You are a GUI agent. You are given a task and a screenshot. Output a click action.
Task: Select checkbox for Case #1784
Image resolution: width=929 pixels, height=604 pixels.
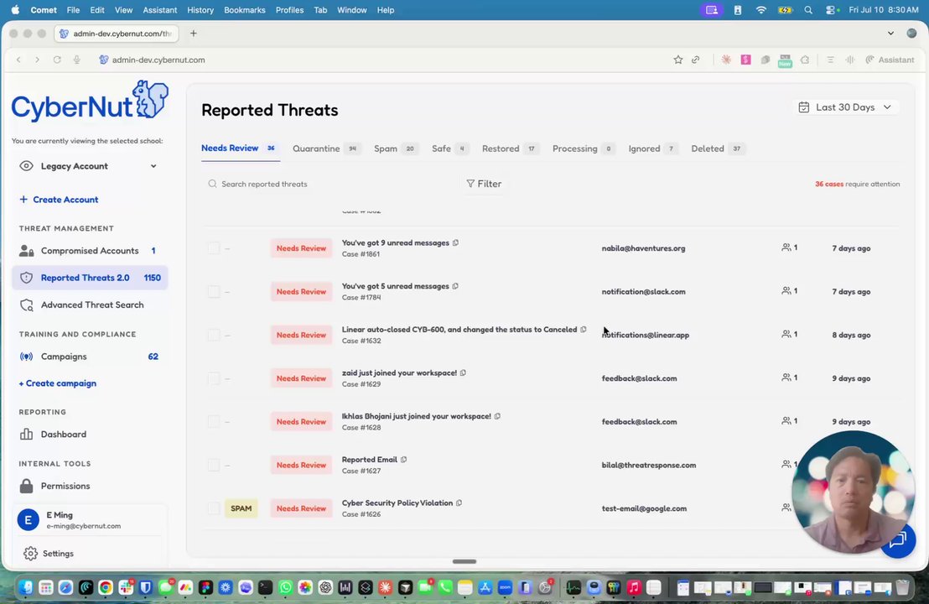pos(213,291)
